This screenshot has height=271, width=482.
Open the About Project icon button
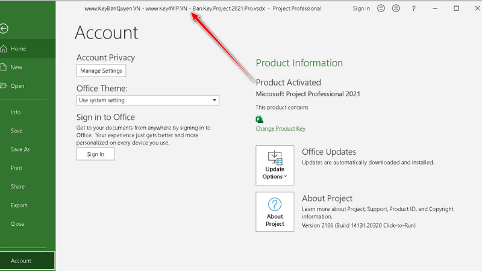coord(275,211)
